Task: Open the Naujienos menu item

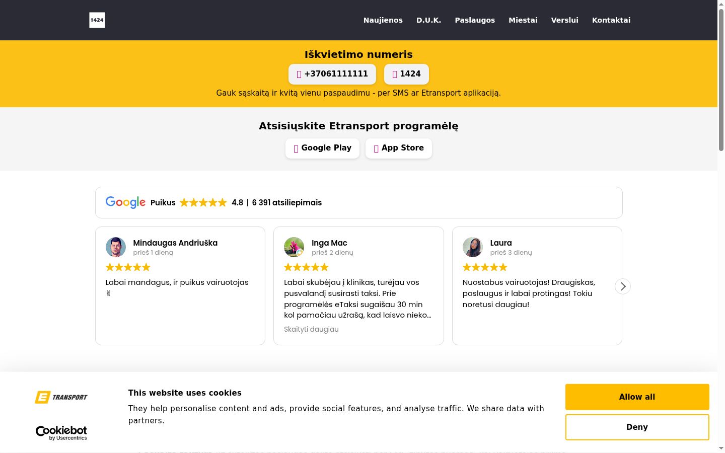Action: click(x=383, y=20)
